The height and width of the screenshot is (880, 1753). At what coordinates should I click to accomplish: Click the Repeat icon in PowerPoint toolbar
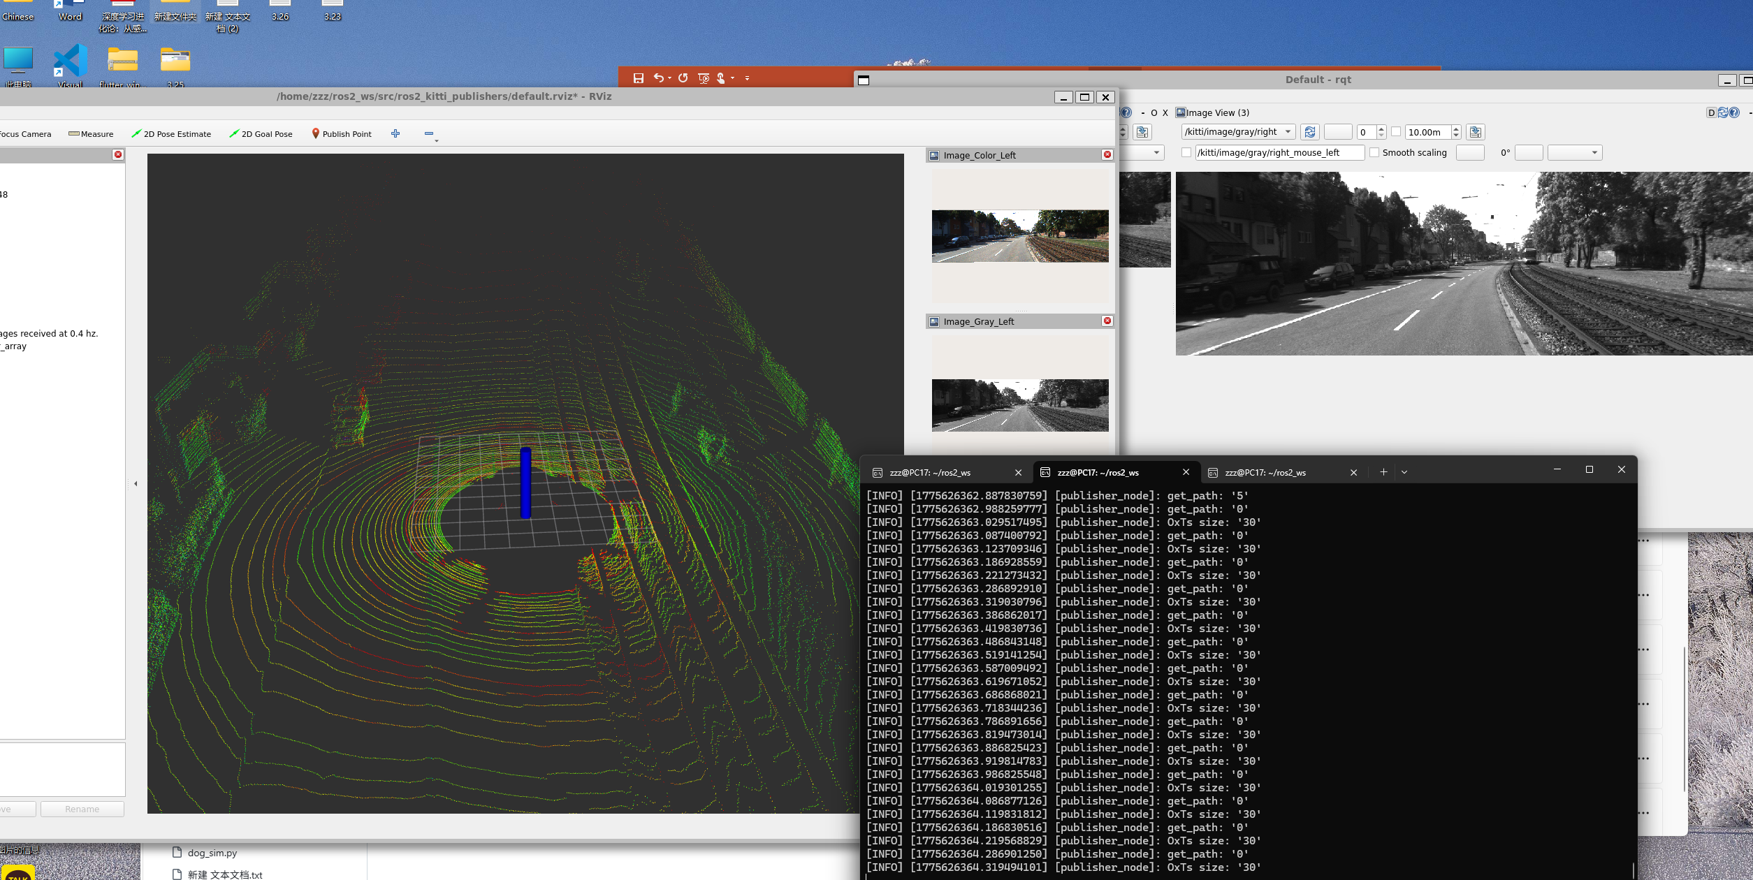click(683, 78)
